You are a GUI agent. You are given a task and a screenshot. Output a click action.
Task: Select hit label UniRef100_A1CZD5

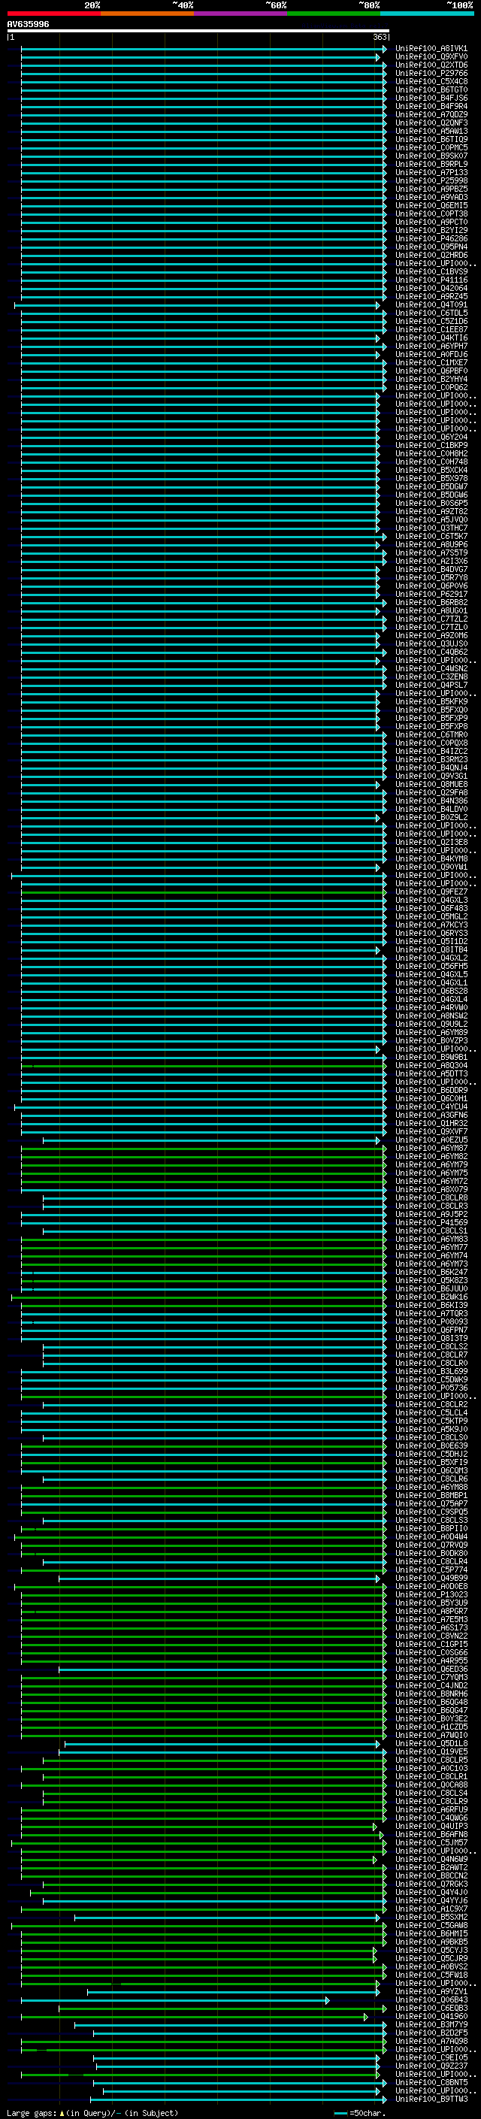[431, 1727]
